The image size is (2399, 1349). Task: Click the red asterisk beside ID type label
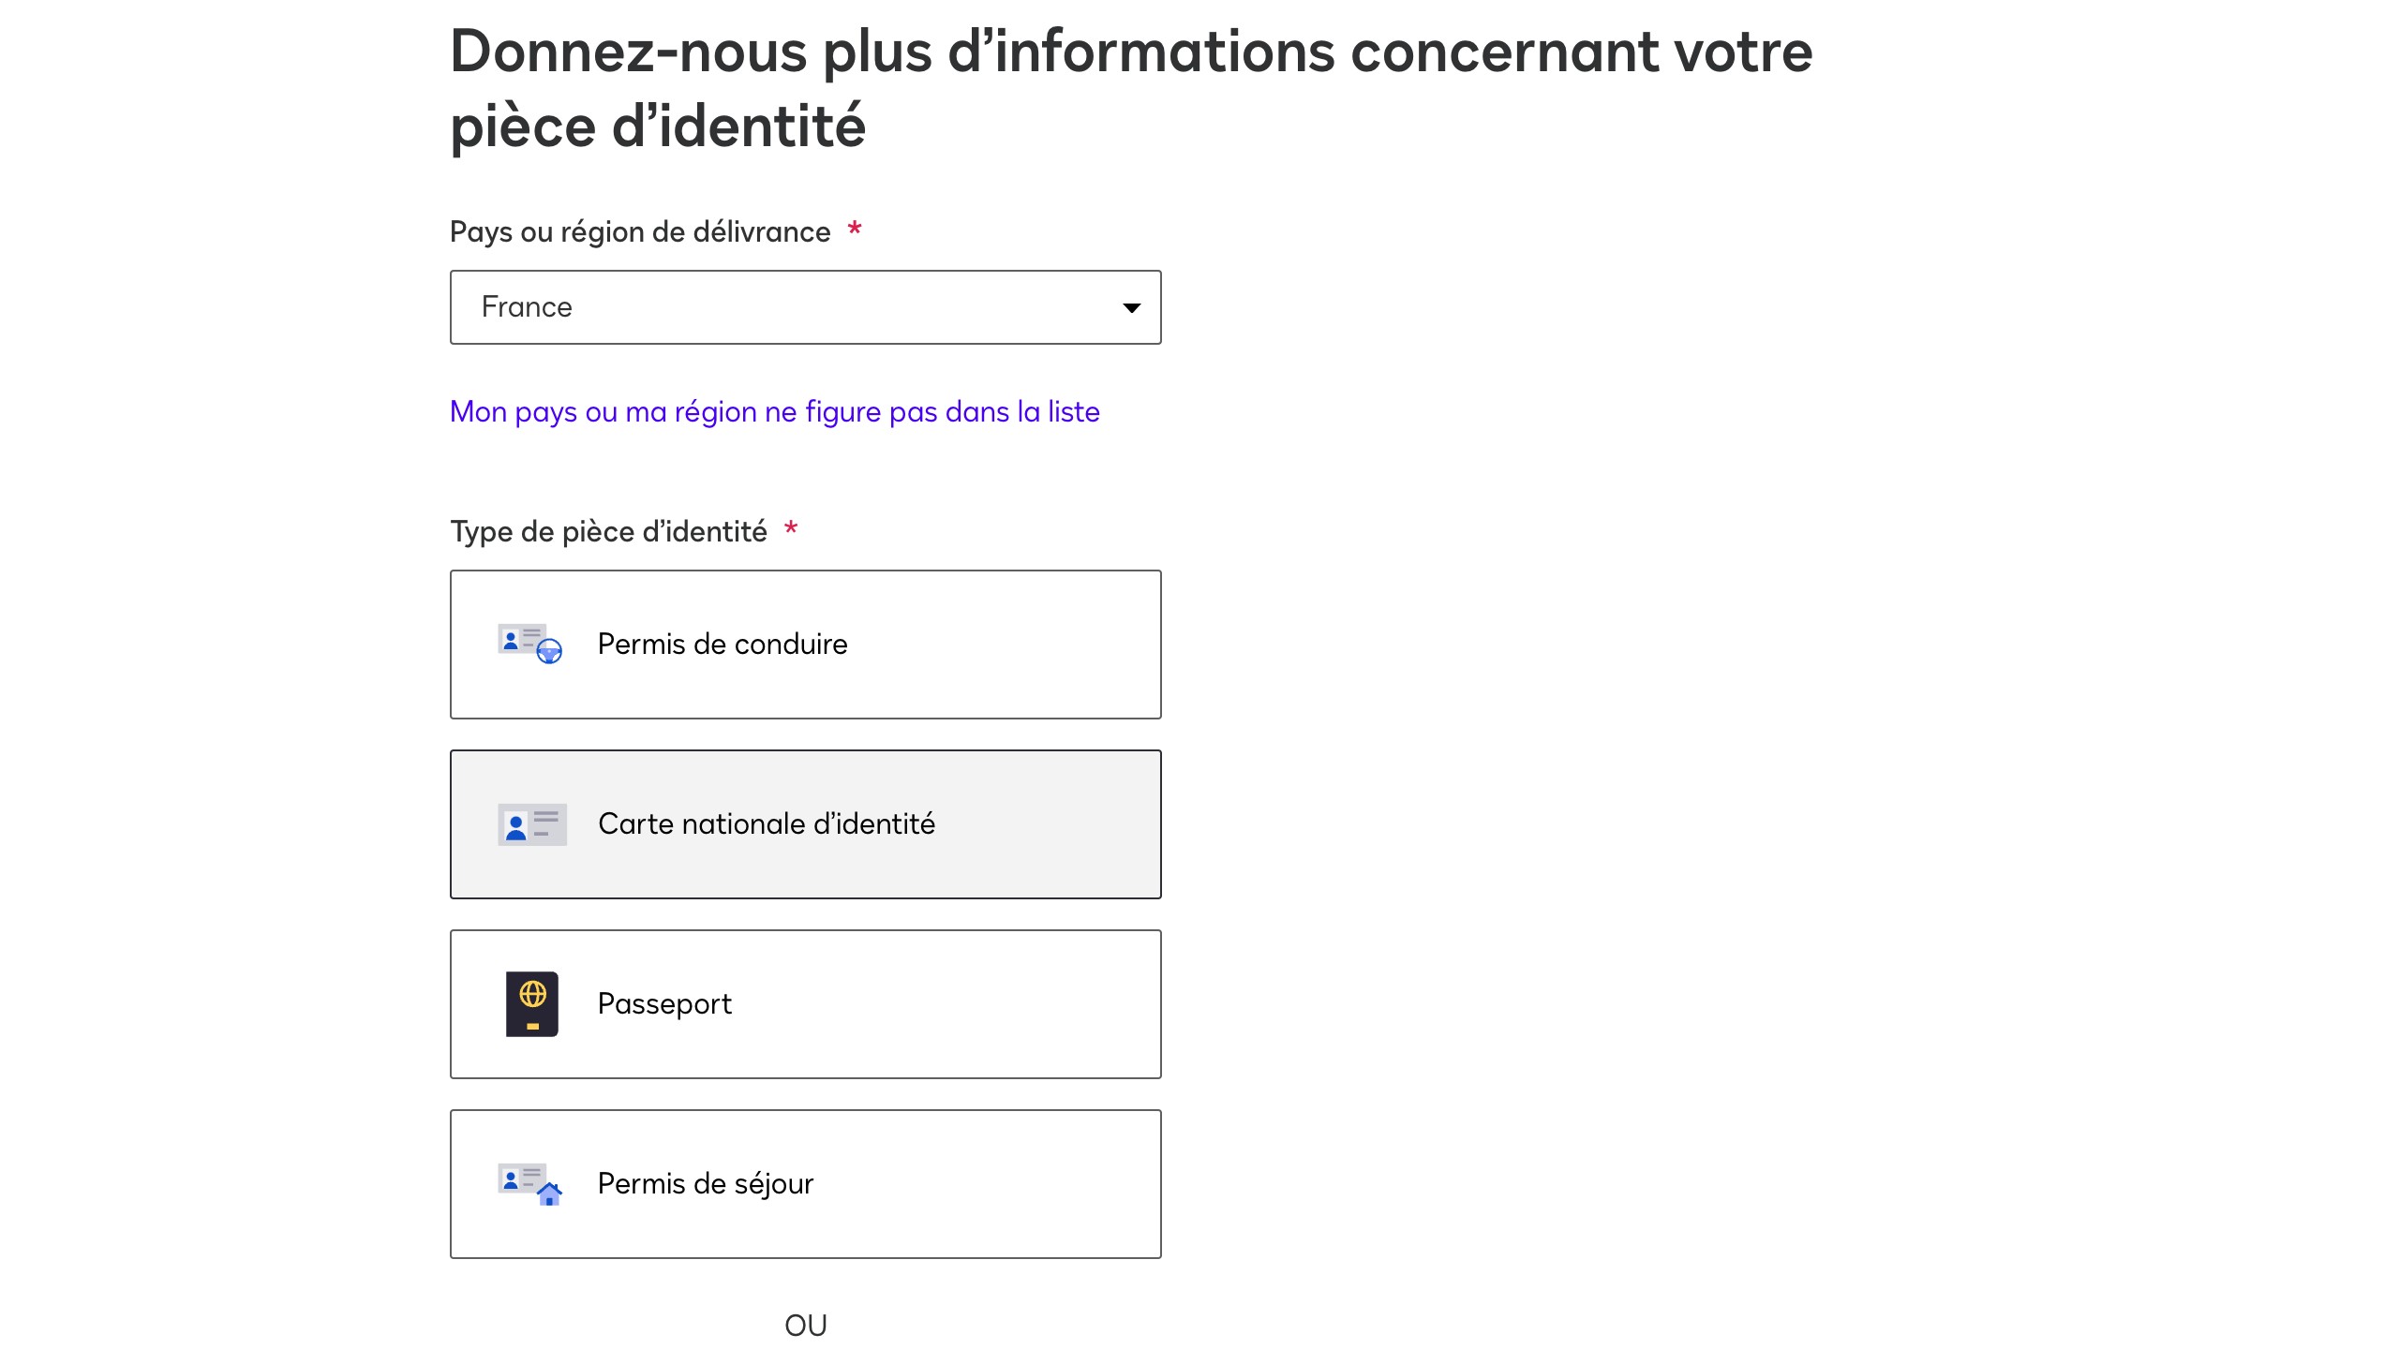791,529
